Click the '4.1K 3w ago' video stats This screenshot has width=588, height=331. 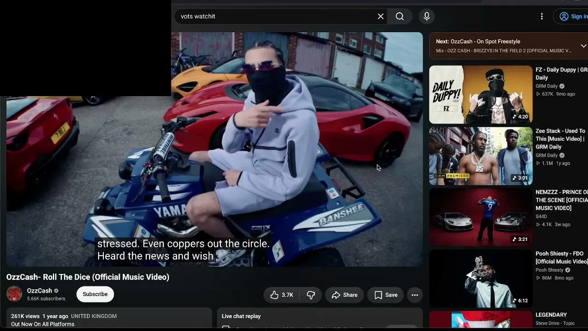pyautogui.click(x=553, y=224)
